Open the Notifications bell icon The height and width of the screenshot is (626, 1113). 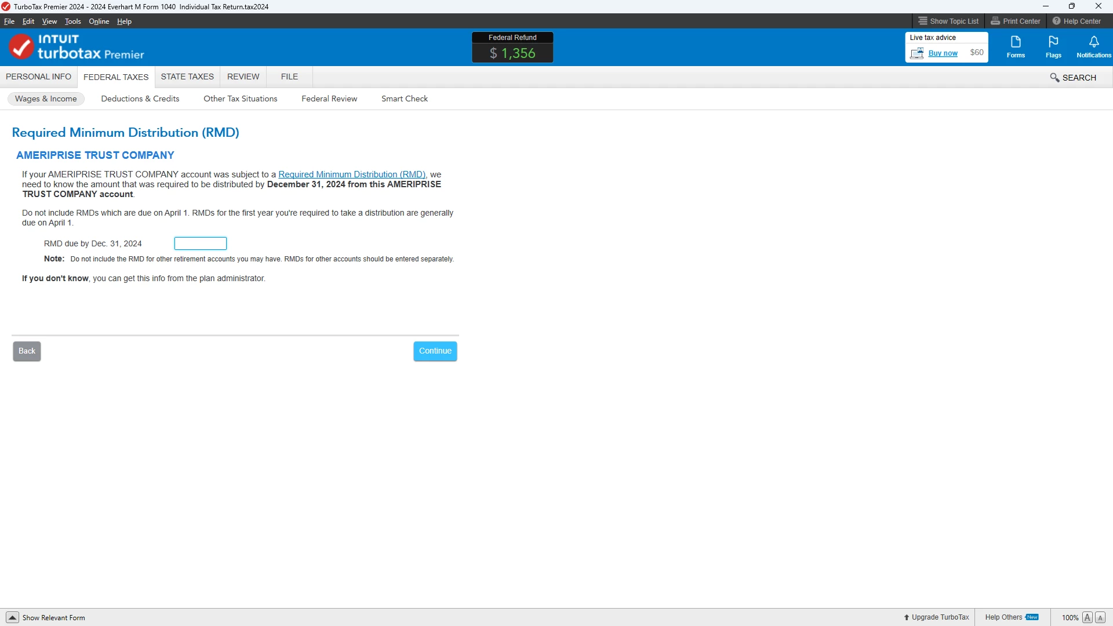[1093, 43]
